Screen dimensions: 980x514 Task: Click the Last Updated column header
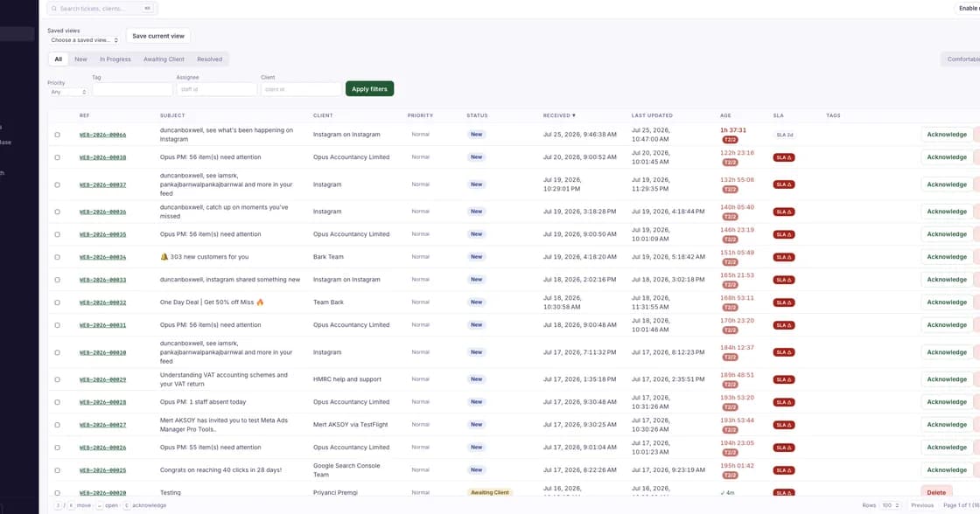click(x=652, y=115)
